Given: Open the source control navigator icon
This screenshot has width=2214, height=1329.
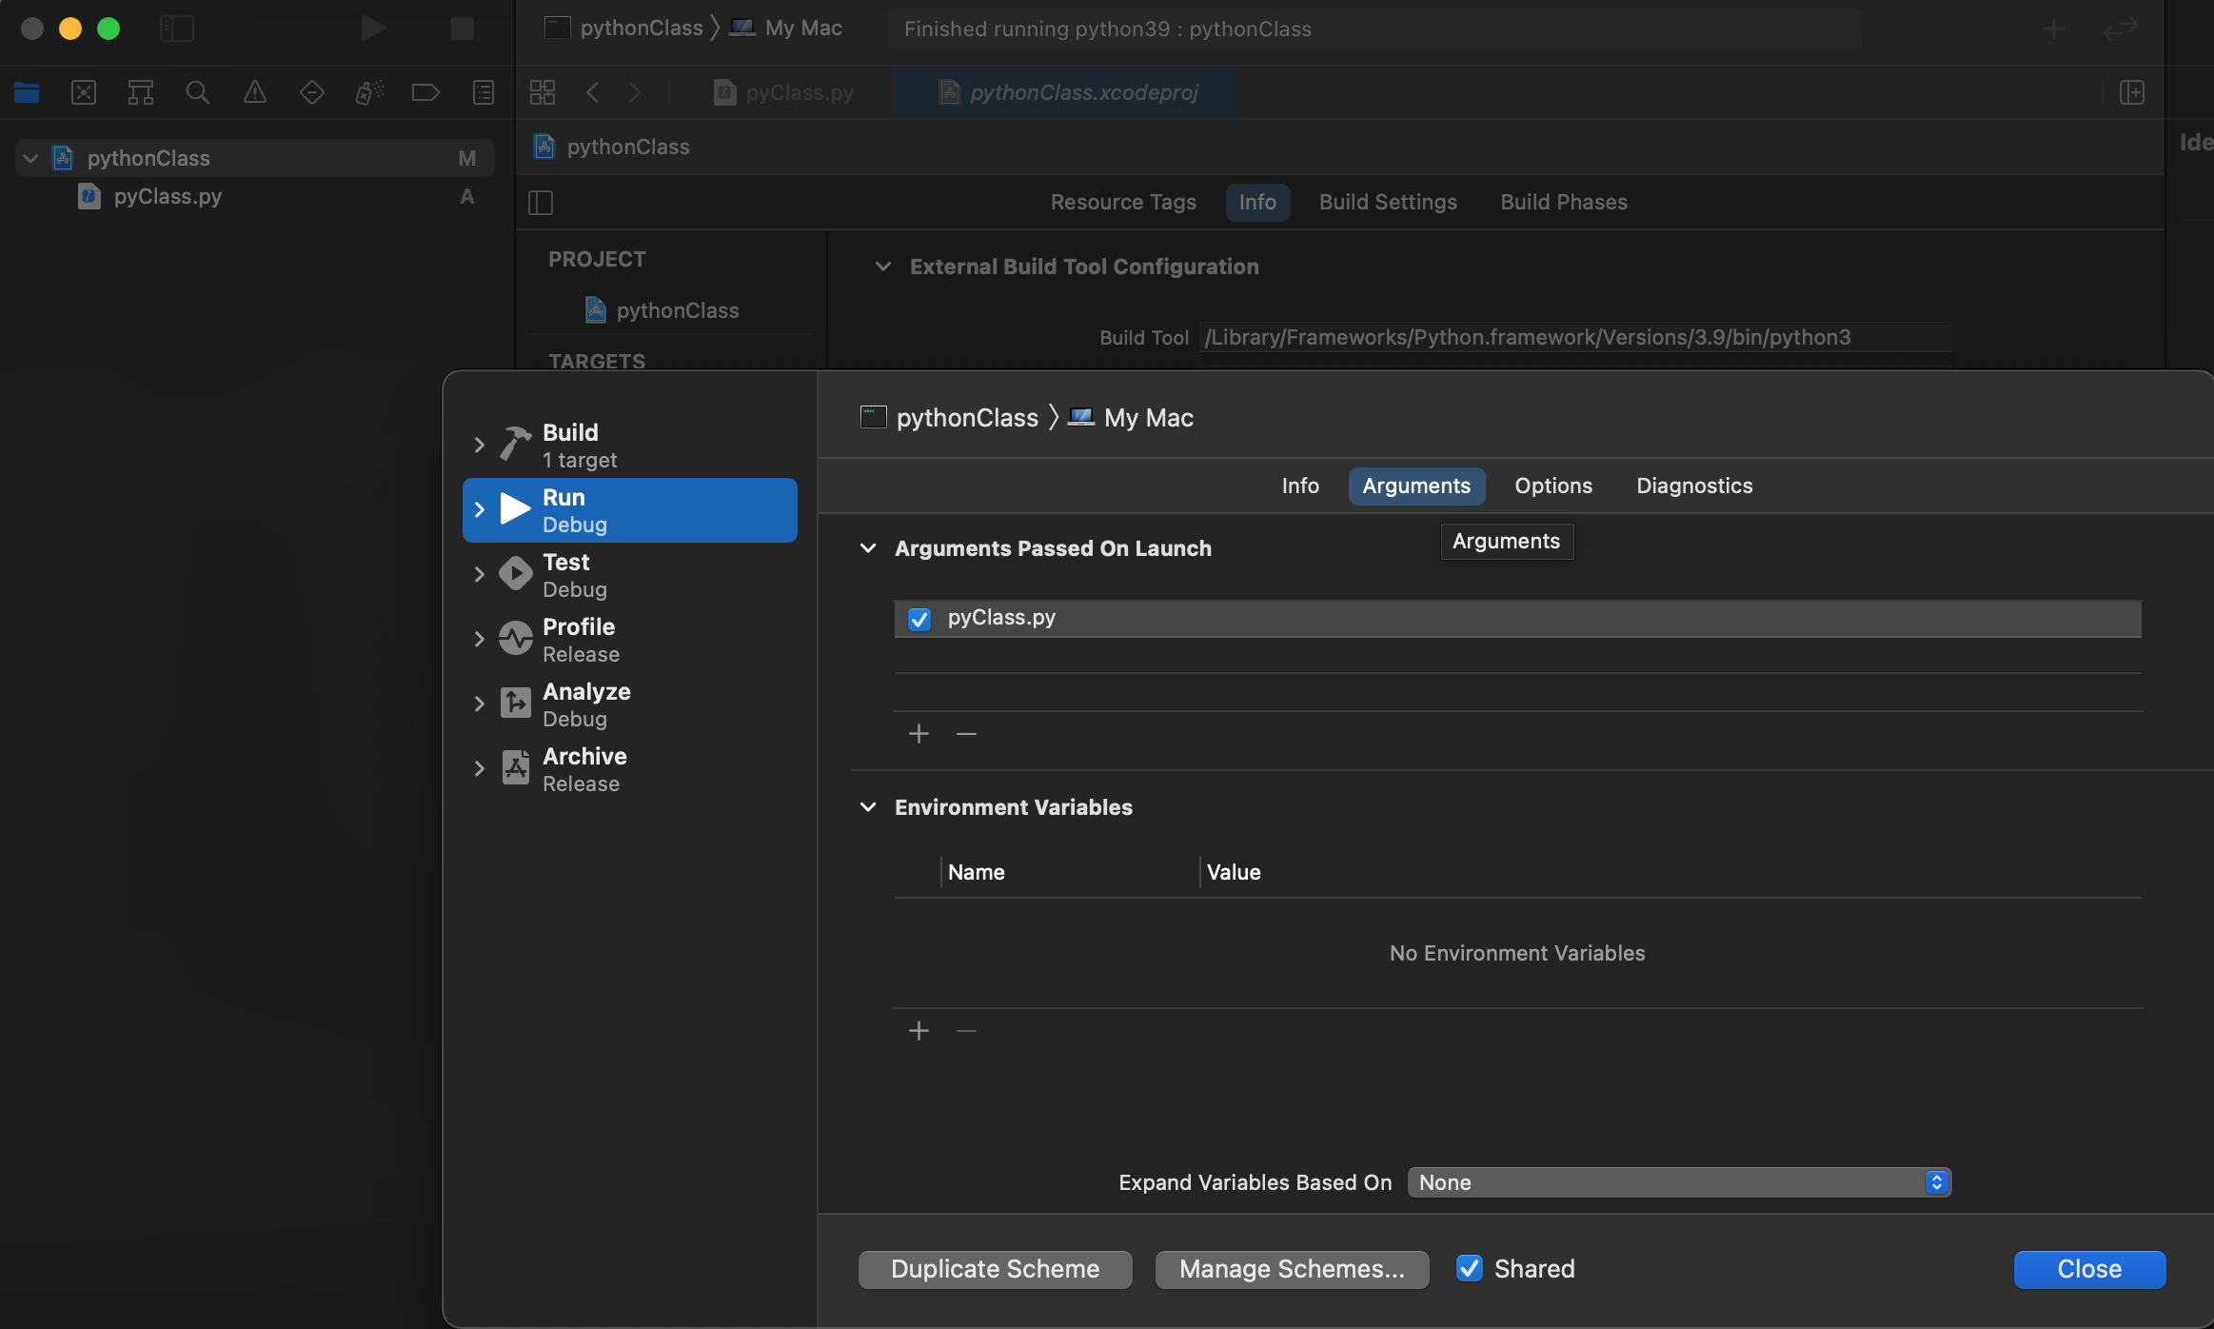Looking at the screenshot, I should click(x=84, y=92).
